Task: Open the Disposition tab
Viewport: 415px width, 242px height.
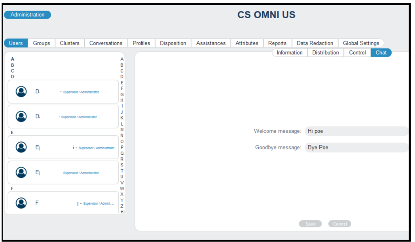Action: pyautogui.click(x=173, y=43)
